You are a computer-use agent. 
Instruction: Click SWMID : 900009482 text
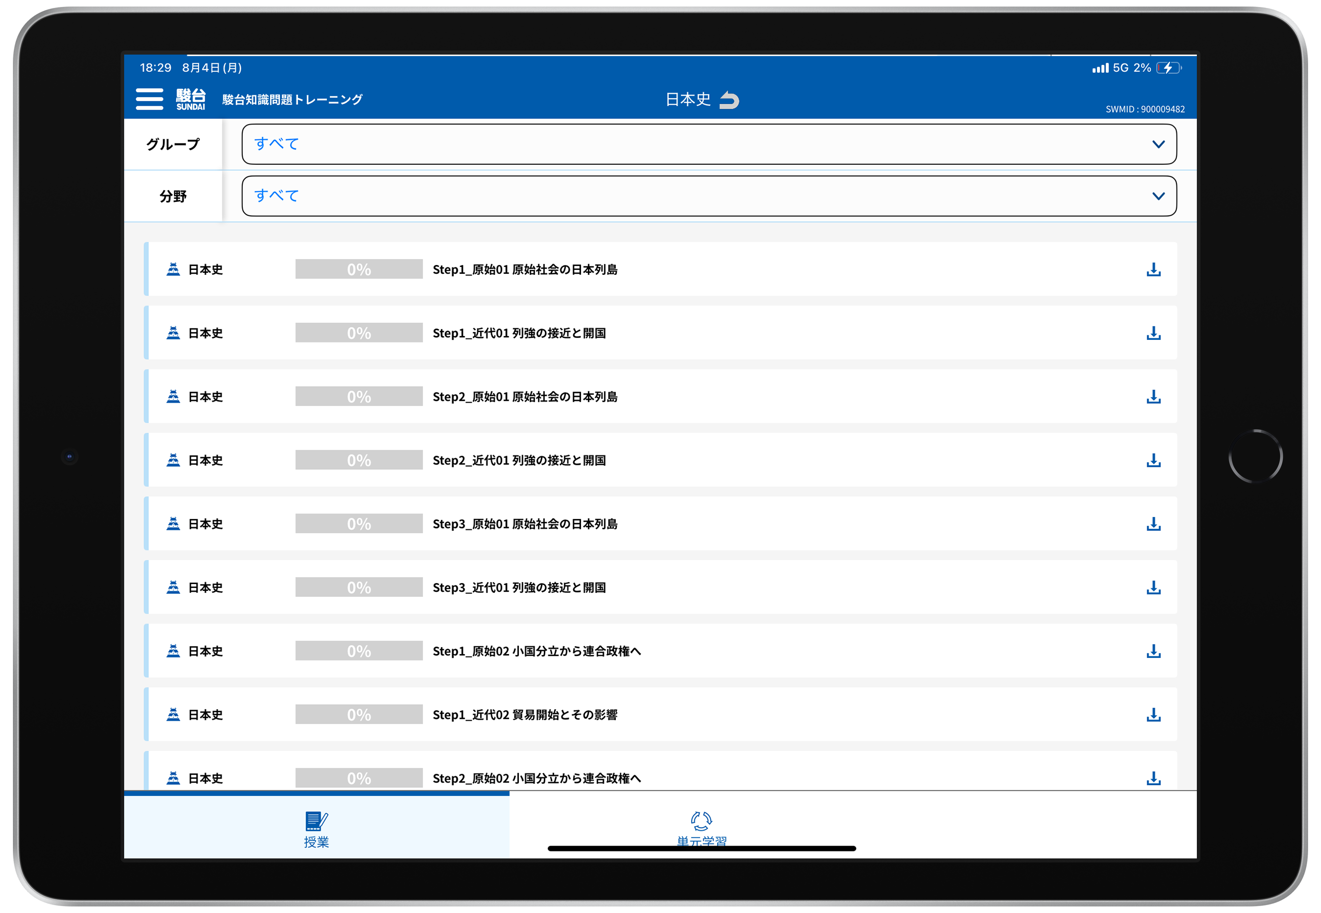(x=1145, y=109)
